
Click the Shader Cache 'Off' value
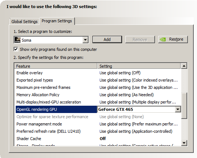tap(103, 139)
